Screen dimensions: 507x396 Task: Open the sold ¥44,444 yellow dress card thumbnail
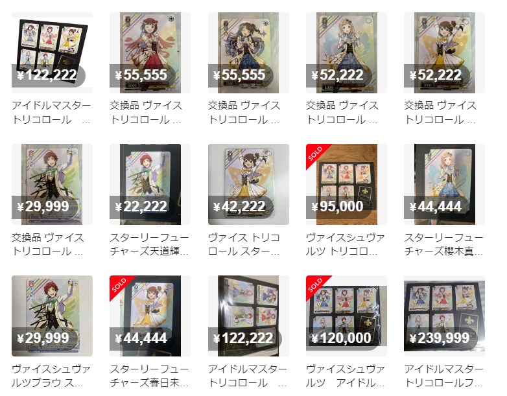pyautogui.click(x=150, y=316)
